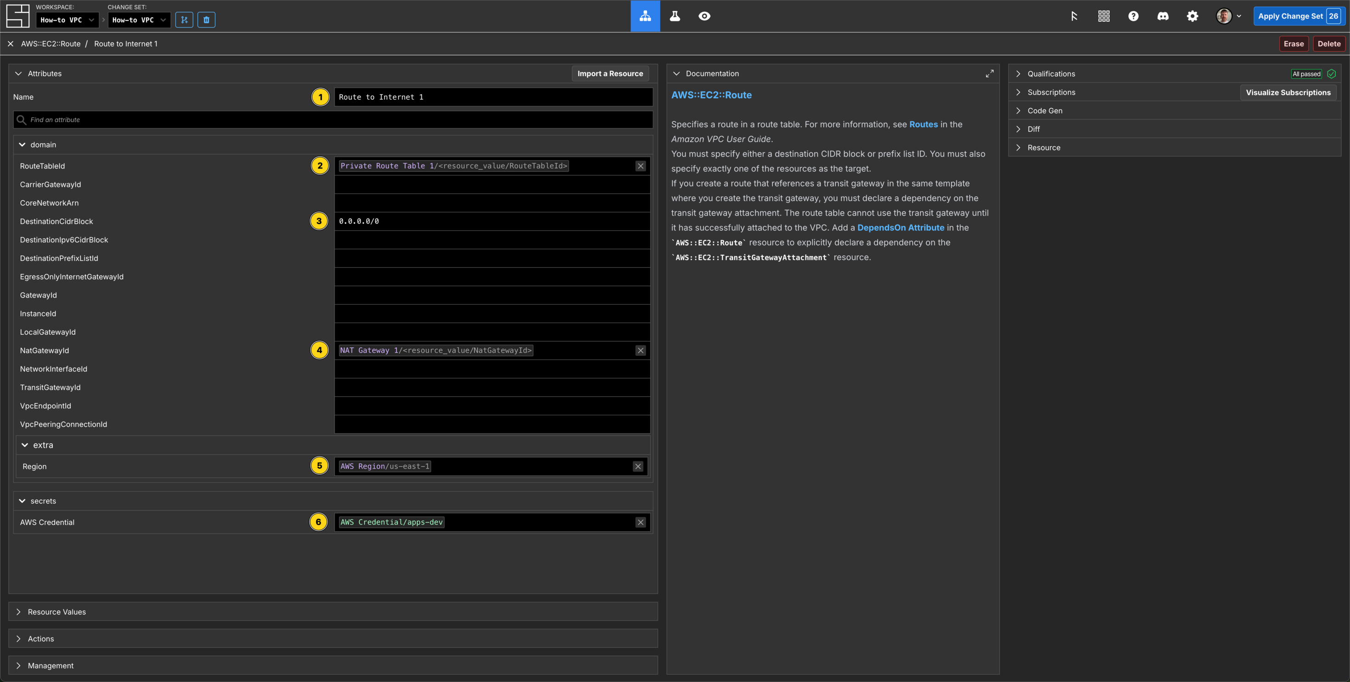This screenshot has width=1350, height=682.
Task: Clear the AWS Credential secret value
Action: click(x=641, y=522)
